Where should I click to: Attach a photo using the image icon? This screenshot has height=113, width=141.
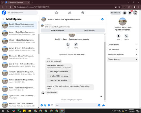pyautogui.click(x=45, y=105)
